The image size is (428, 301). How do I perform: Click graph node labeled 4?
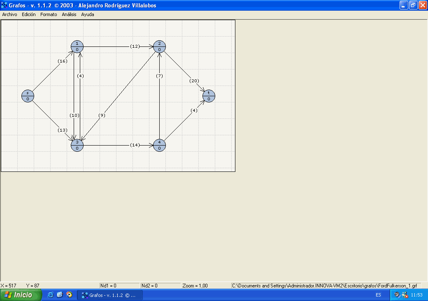[159, 145]
